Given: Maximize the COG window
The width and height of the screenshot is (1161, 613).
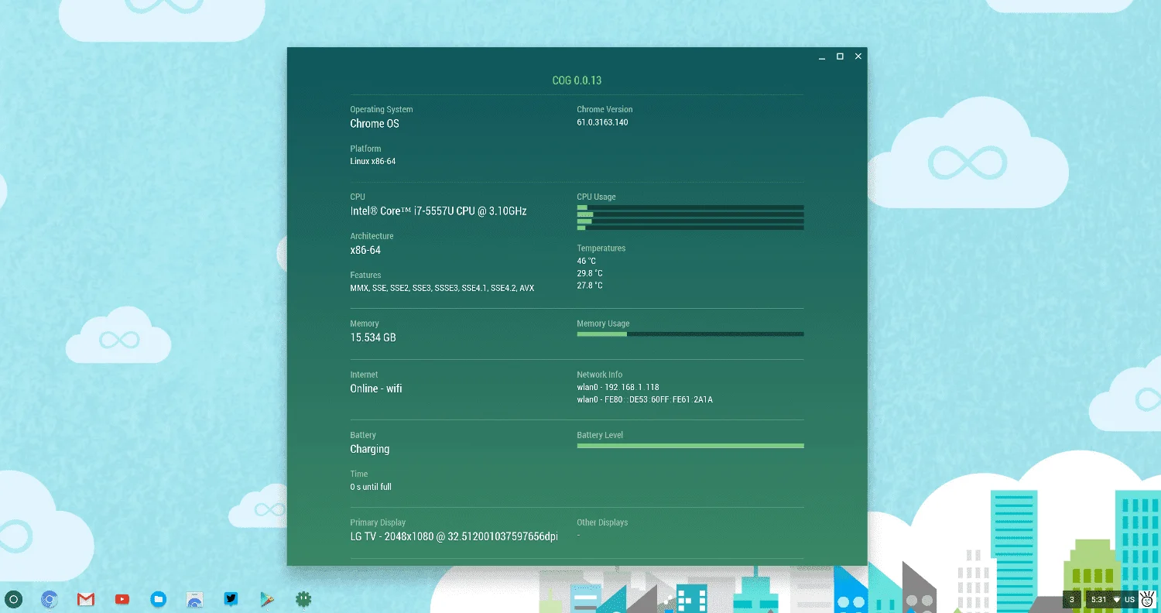Looking at the screenshot, I should click(x=840, y=57).
